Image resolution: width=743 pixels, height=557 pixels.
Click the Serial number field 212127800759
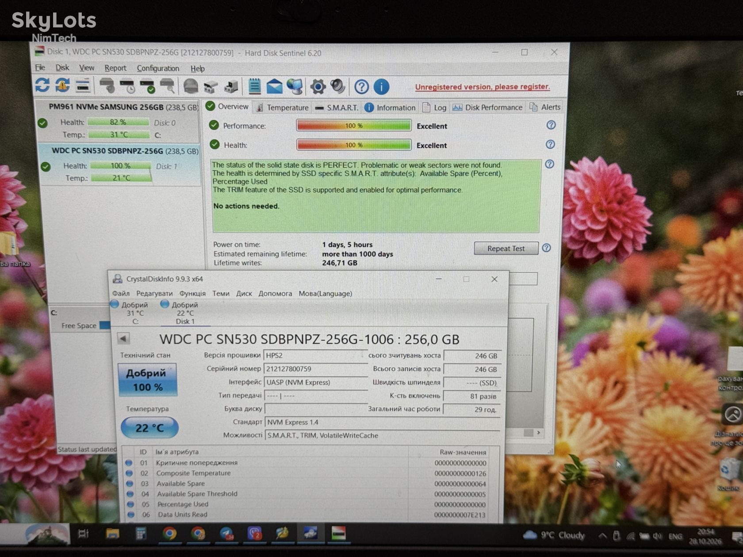click(315, 369)
